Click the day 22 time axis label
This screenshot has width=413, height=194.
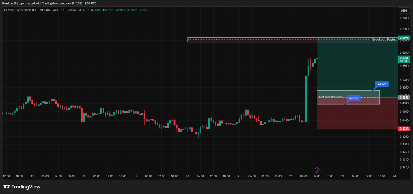click(291, 176)
